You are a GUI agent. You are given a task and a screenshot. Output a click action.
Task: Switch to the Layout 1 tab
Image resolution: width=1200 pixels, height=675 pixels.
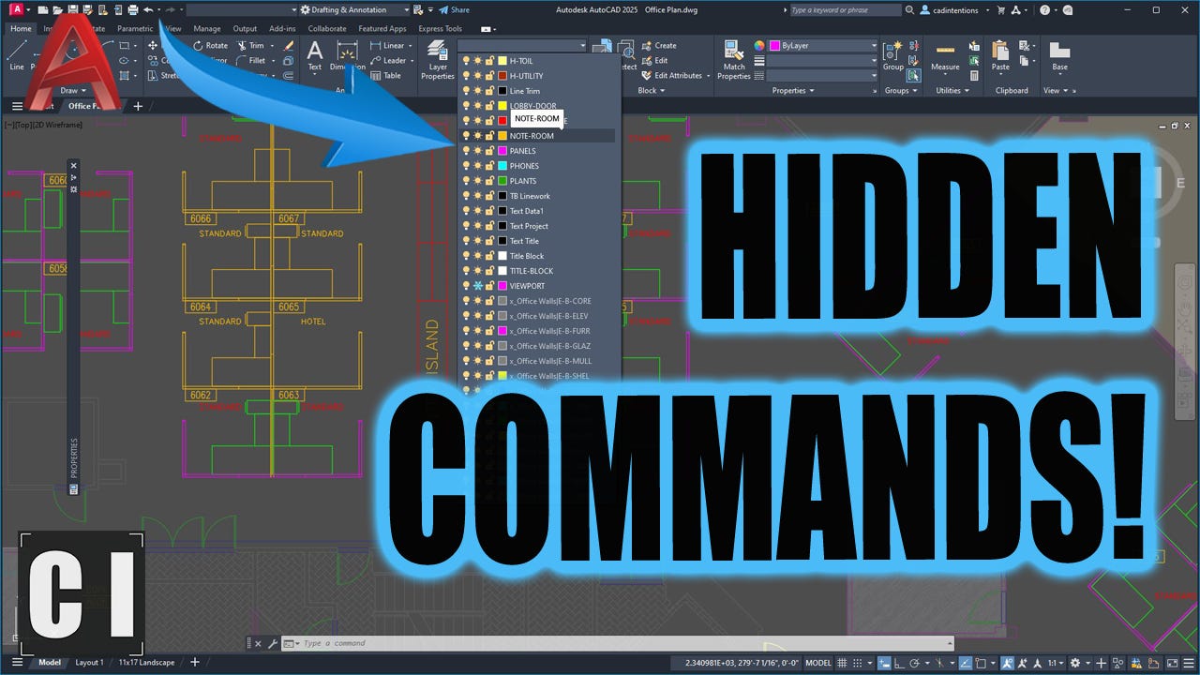coord(89,663)
